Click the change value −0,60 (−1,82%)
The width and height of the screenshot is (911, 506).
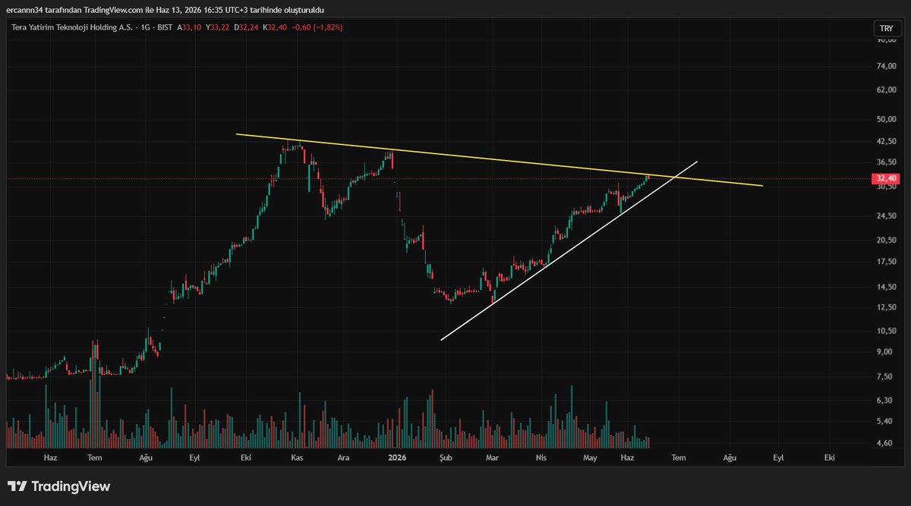coord(318,28)
